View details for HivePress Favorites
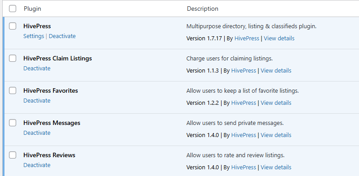Viewport: 359px width, 176px height. pyautogui.click(x=276, y=103)
